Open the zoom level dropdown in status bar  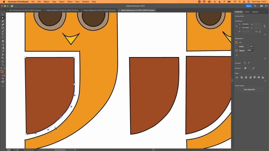coord(14,150)
